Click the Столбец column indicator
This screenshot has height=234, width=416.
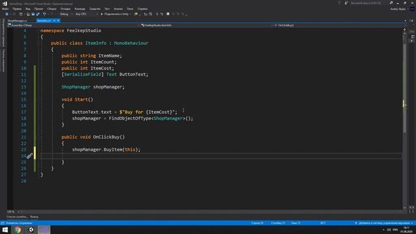coord(278,223)
